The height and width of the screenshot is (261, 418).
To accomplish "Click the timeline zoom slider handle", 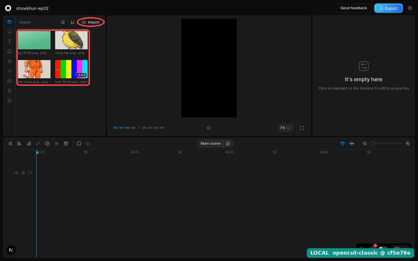I will coord(372,144).
